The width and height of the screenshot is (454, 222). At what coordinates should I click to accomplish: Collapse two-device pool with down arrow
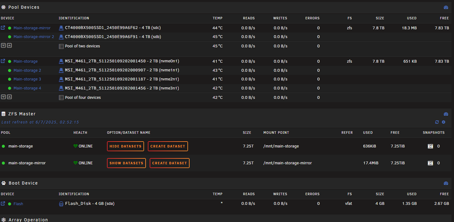click(3, 45)
